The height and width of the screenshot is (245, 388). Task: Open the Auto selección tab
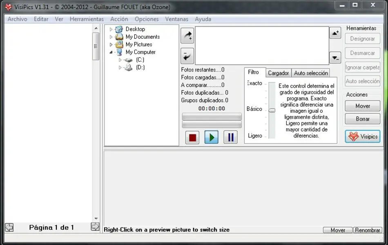[x=311, y=73]
